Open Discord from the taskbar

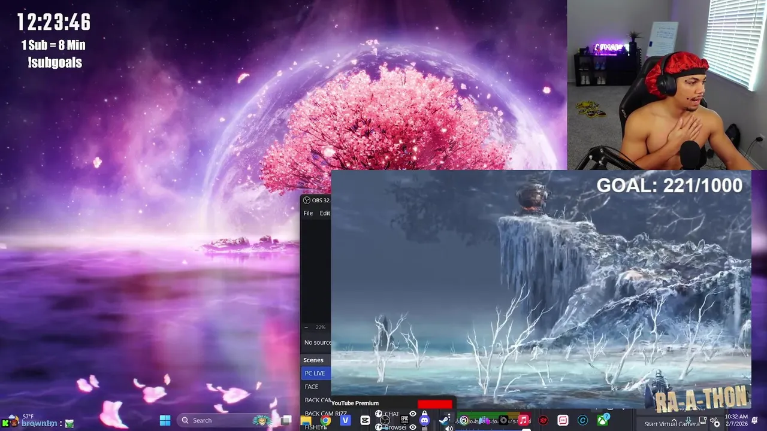[x=424, y=421]
